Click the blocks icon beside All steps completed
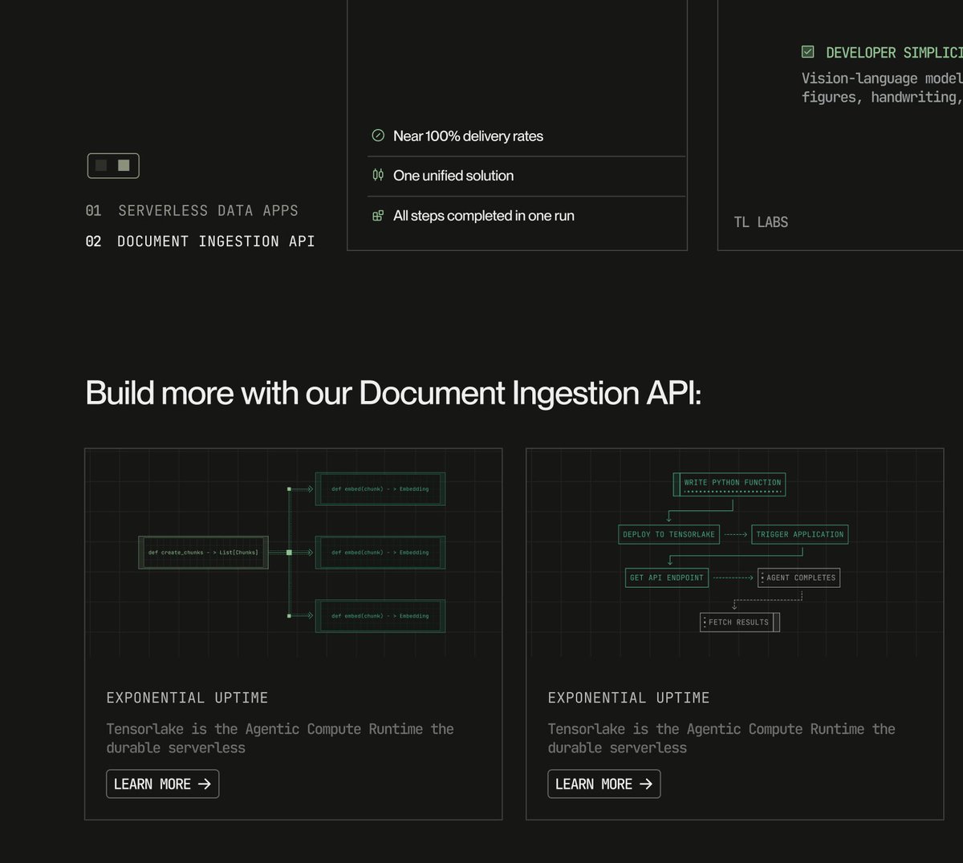The image size is (963, 863). (378, 215)
